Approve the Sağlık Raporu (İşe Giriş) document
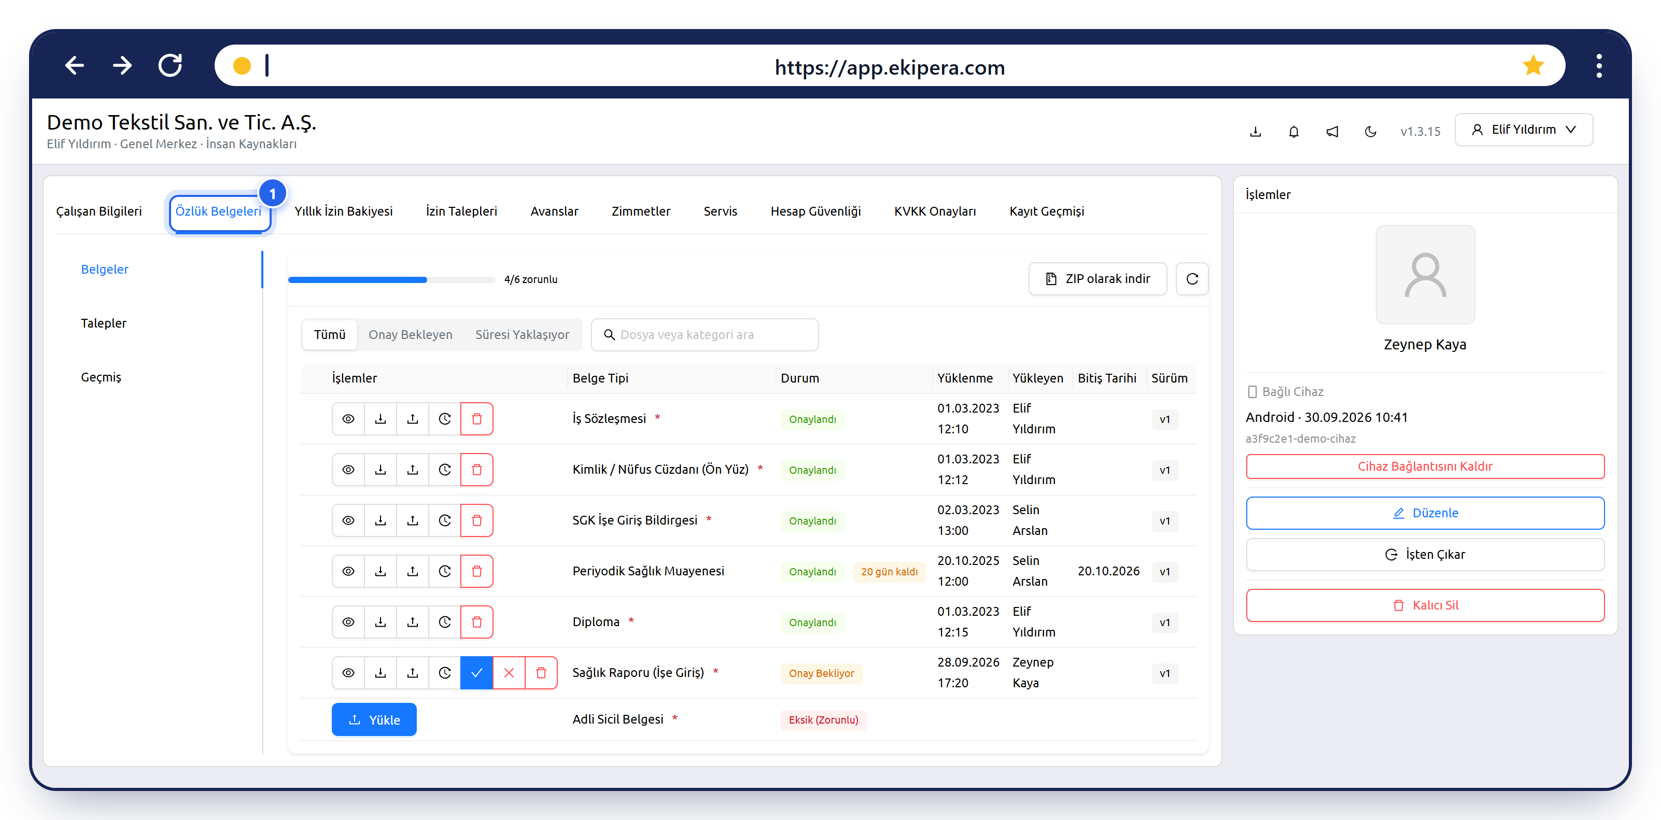 point(476,673)
